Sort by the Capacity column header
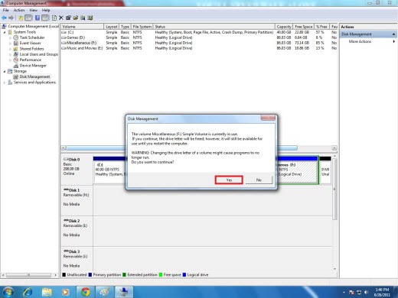 pos(284,27)
